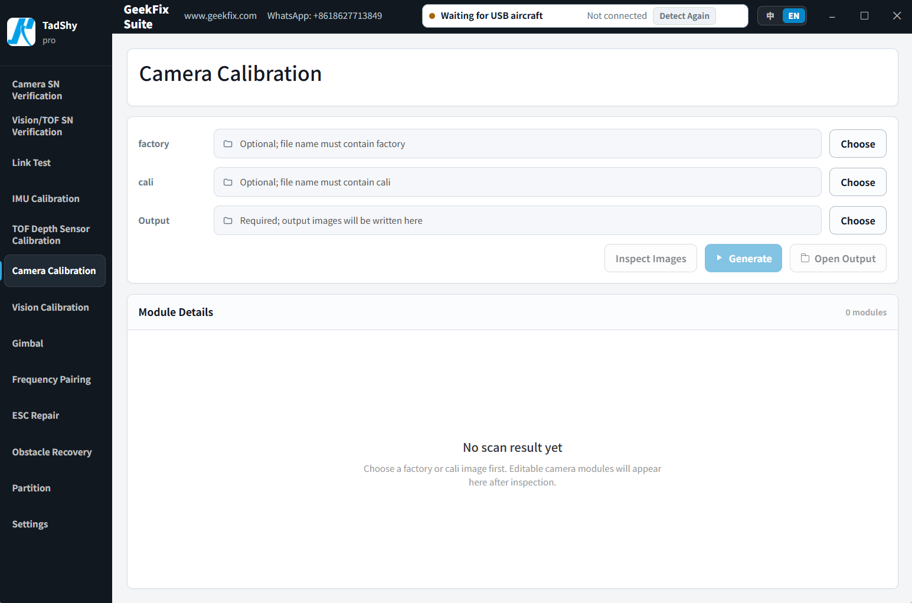Open ESC Repair section
This screenshot has width=912, height=603.
coord(55,415)
